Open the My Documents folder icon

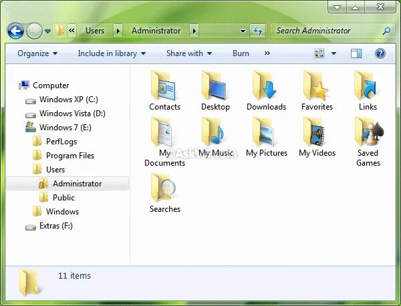[x=162, y=132]
